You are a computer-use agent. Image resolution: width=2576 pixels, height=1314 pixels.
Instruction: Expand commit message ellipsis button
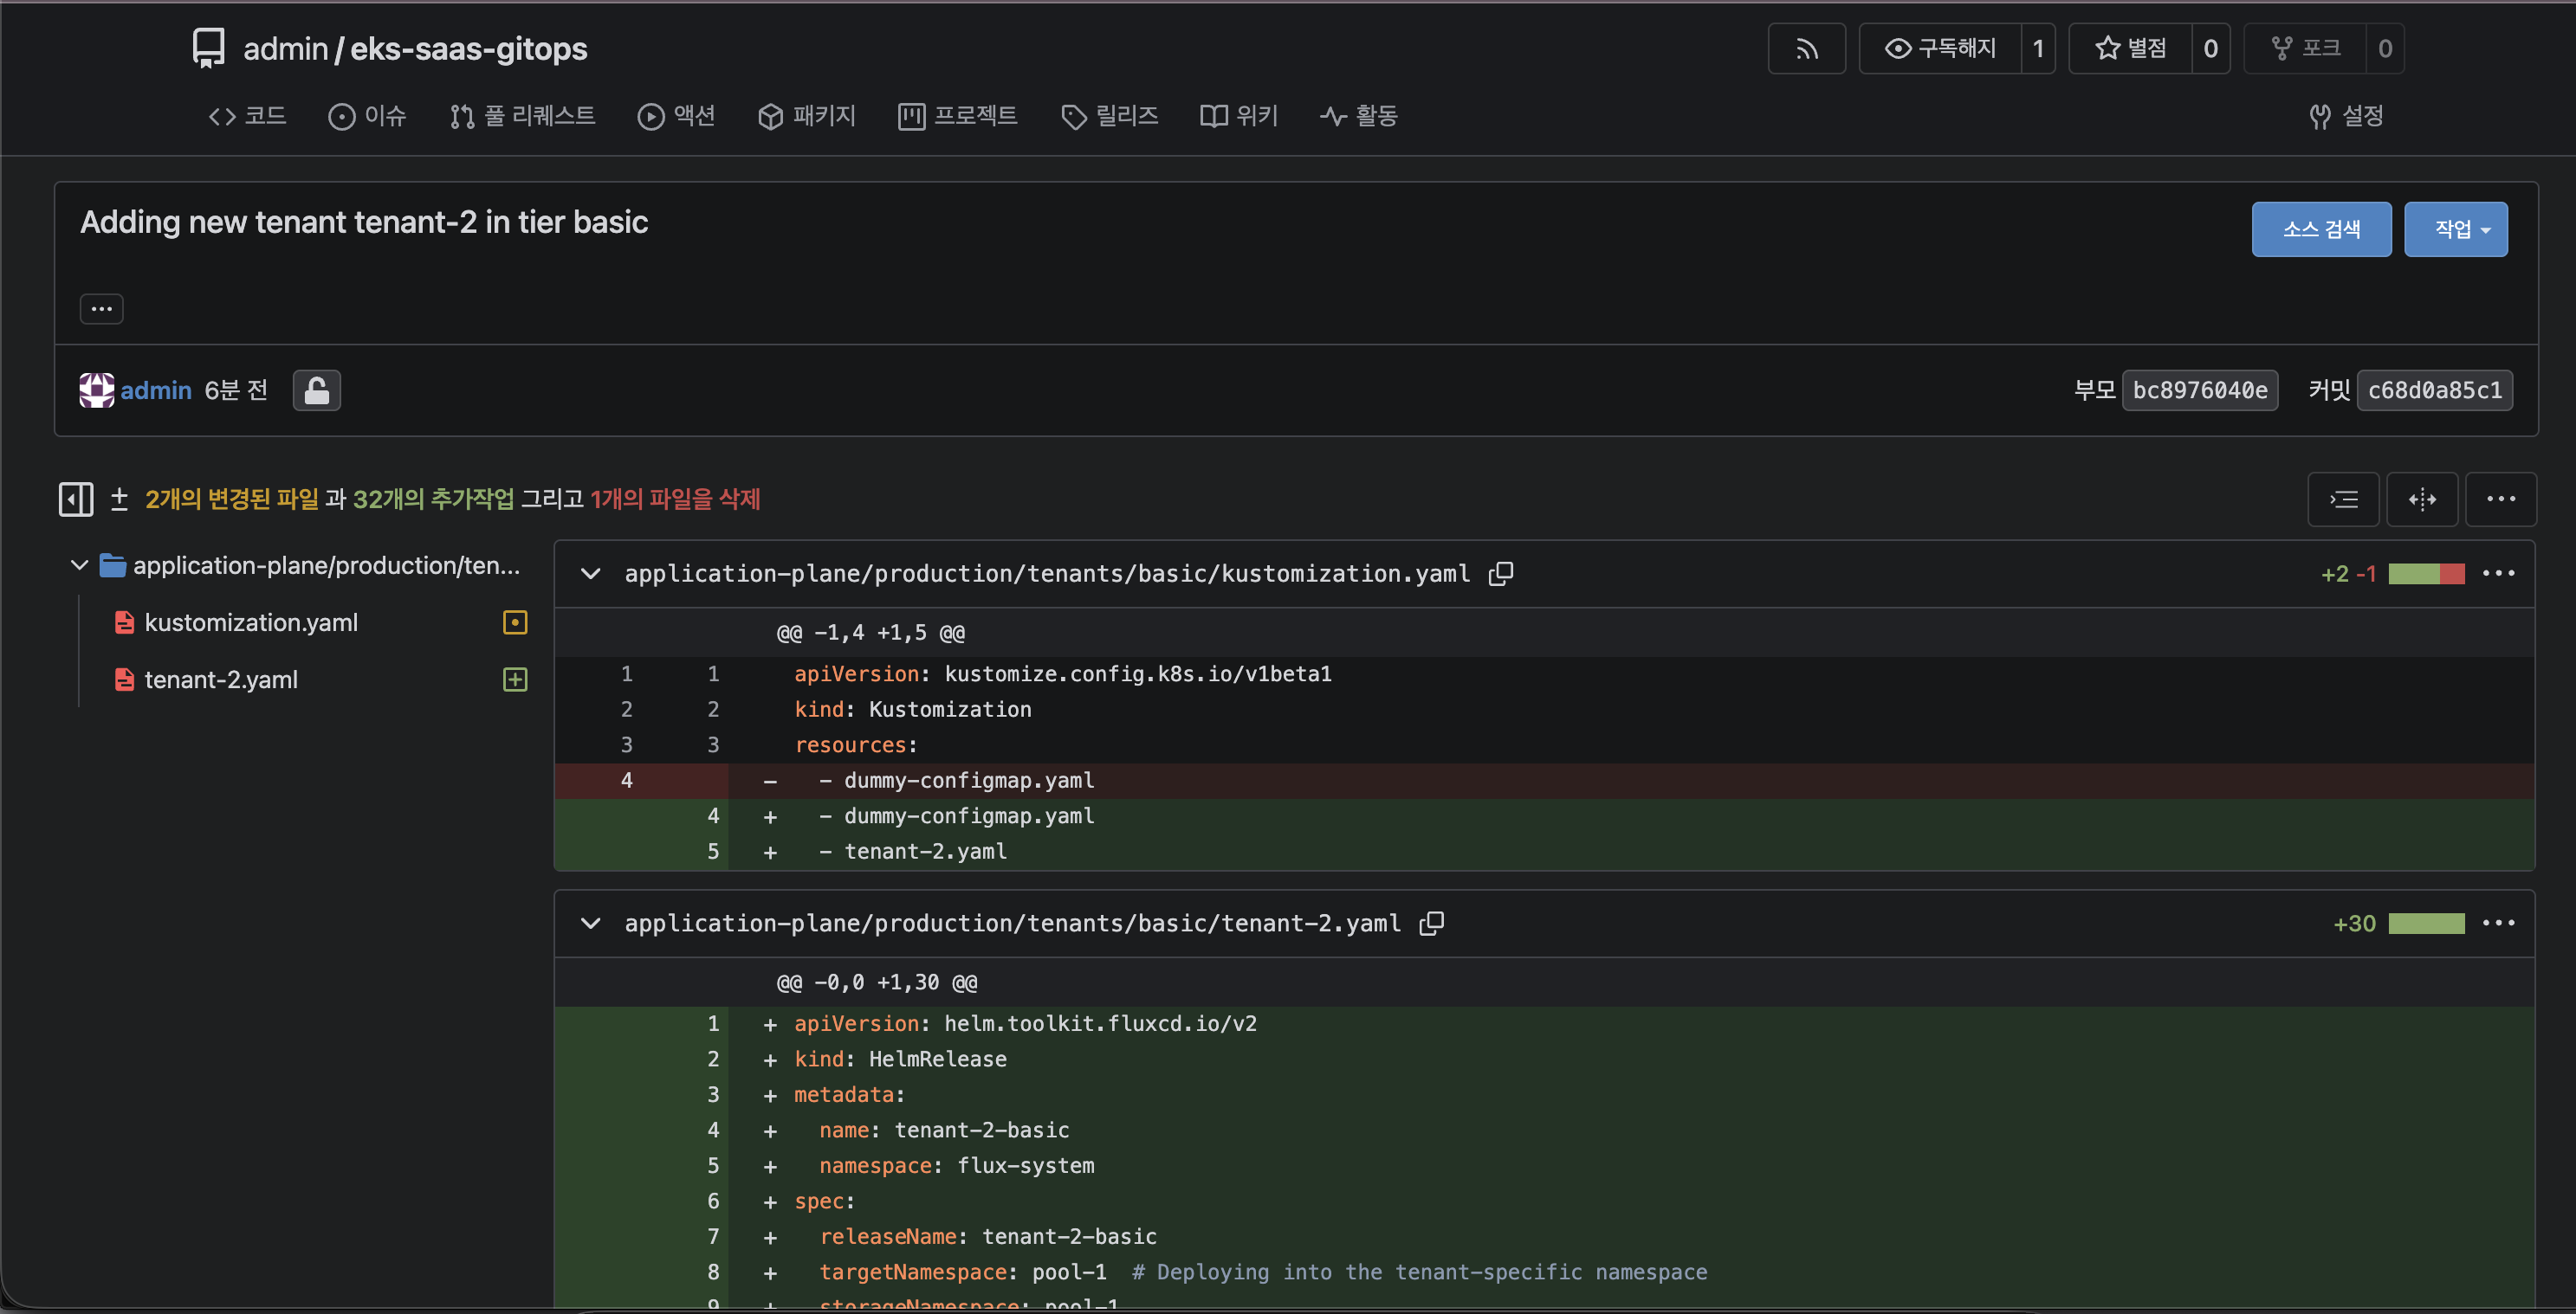pos(101,309)
